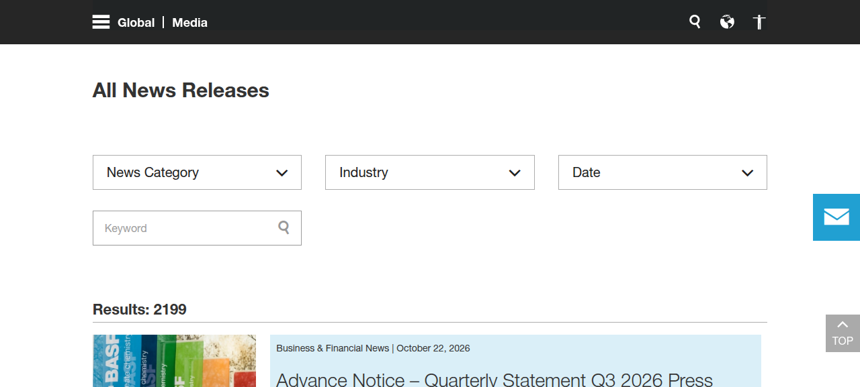Open the Advance Notice Q3 2026 article

494,380
